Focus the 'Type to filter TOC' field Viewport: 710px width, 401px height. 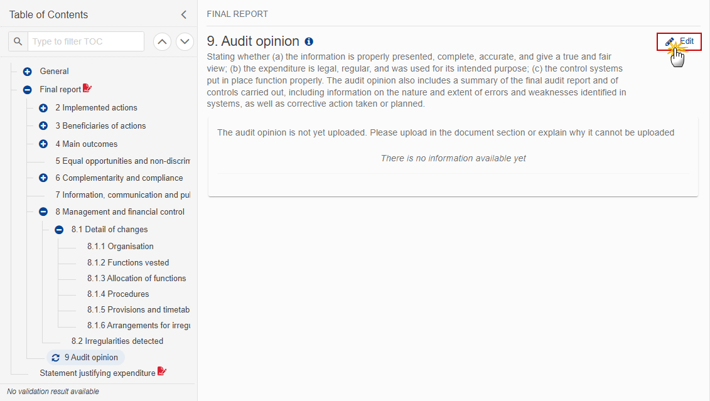click(86, 41)
